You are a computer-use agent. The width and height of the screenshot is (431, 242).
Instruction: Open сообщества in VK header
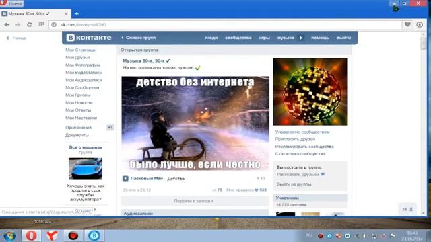(x=238, y=38)
